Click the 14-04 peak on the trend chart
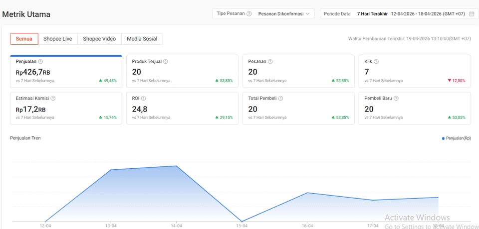This screenshot has width=479, height=229. click(176, 166)
